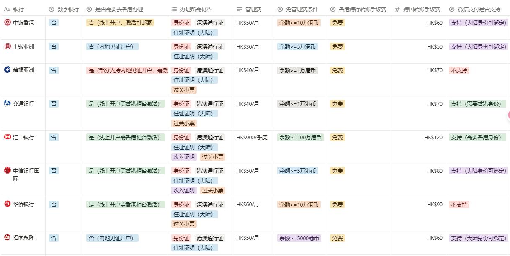The height and width of the screenshot is (256, 510).
Task: Open the 汇丰银行 page title
Action: click(24, 137)
